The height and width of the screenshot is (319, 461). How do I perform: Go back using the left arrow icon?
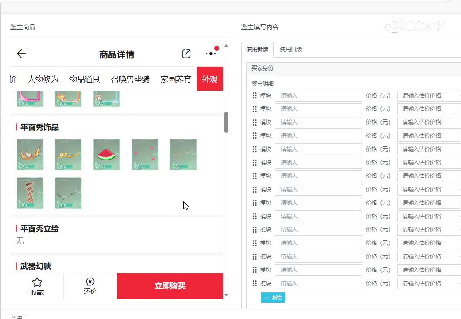click(x=21, y=54)
